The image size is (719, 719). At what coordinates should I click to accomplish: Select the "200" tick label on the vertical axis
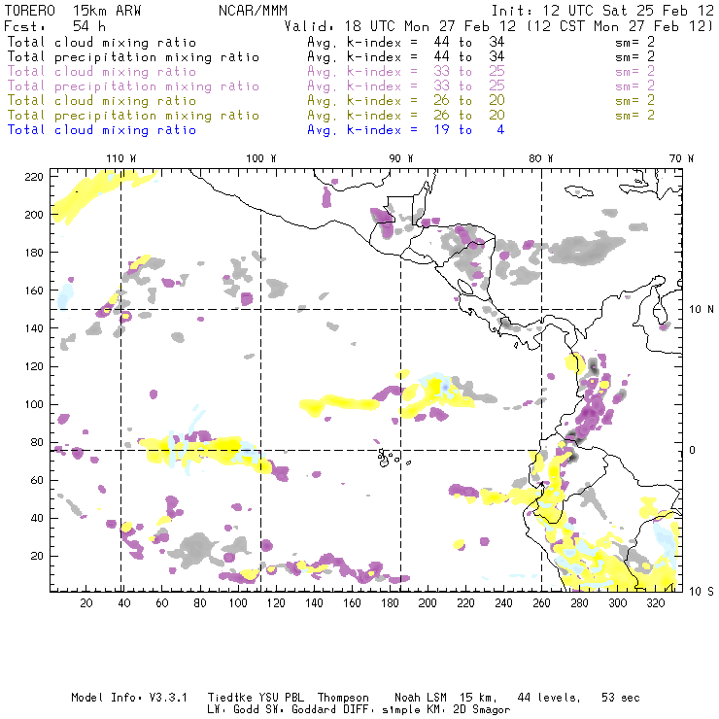tap(34, 215)
